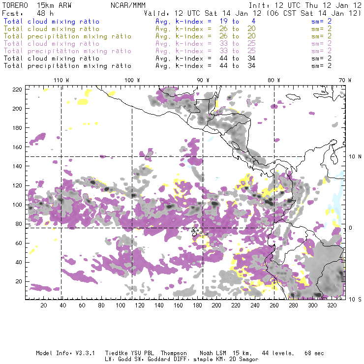364x364 pixels.
Task: Click the "100 W" longitude label
Action: point(132,80)
